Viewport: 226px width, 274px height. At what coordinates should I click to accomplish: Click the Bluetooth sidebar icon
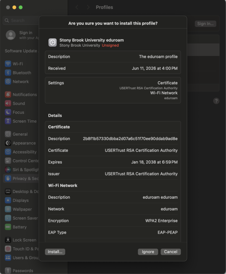point(8,73)
